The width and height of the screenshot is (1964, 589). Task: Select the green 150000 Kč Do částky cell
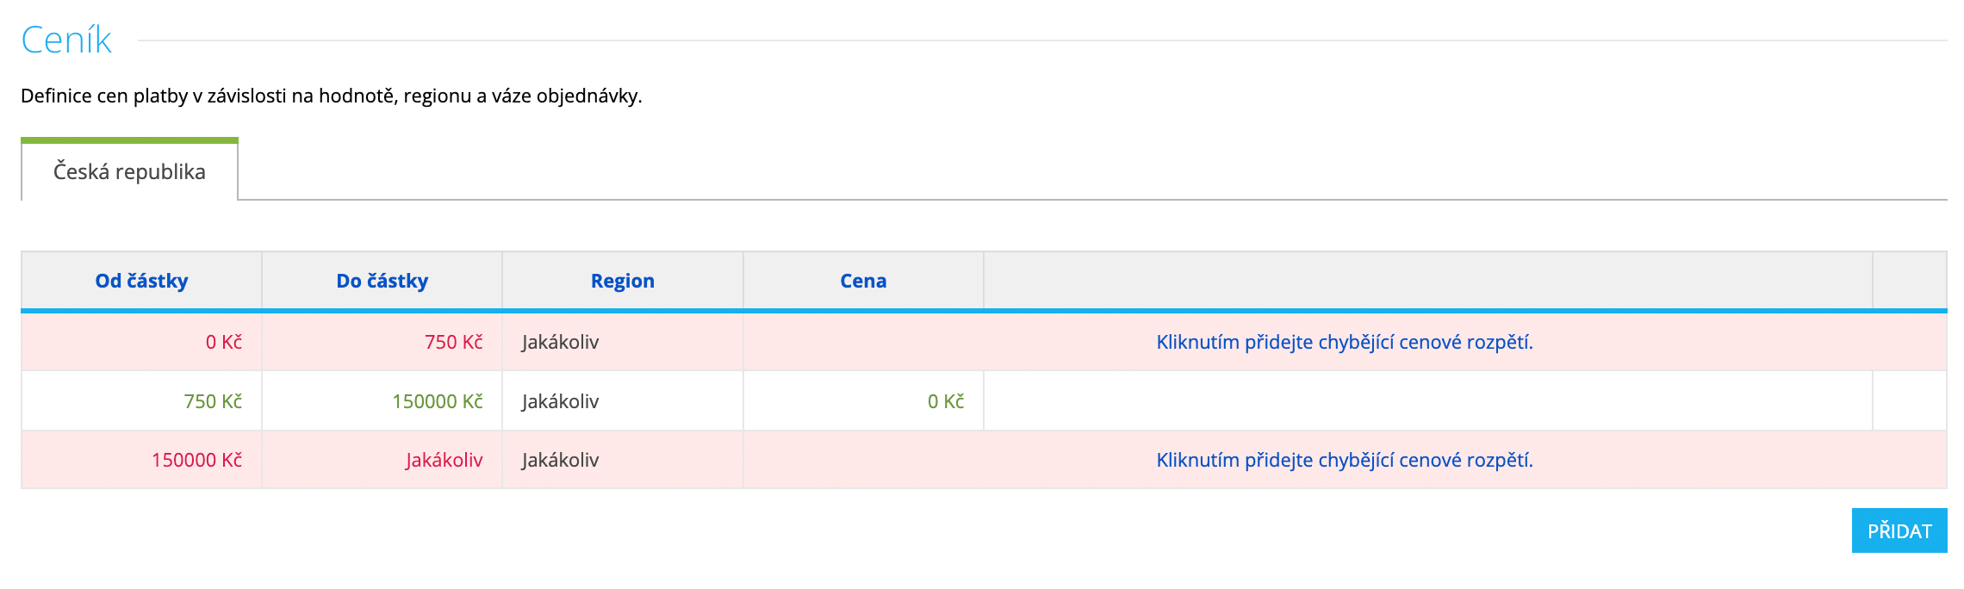click(437, 401)
